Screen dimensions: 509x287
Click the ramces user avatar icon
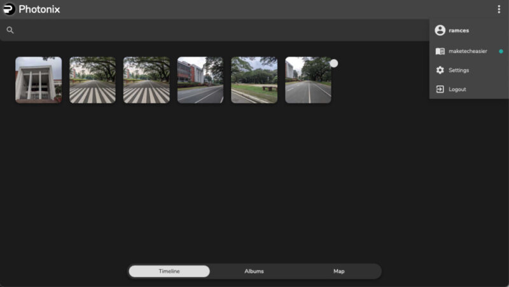click(440, 30)
